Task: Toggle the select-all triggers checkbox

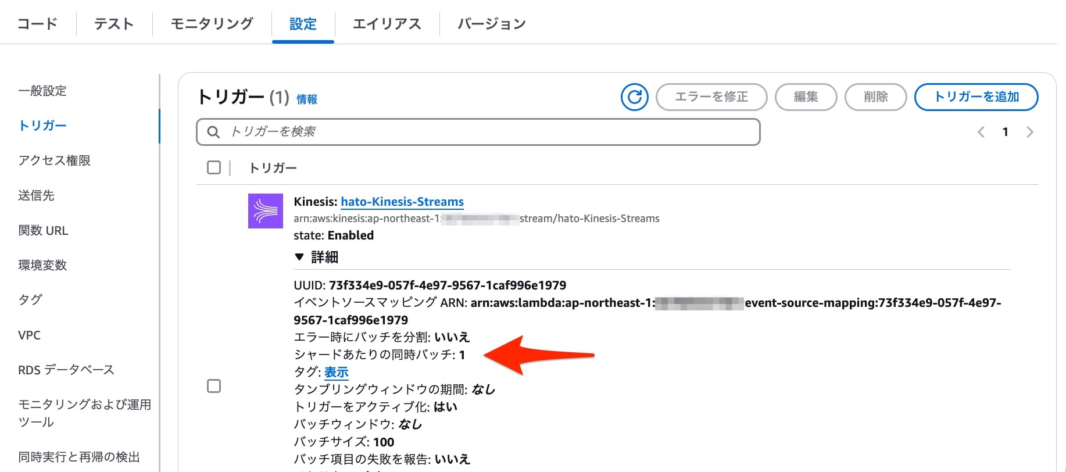Action: pyautogui.click(x=214, y=167)
